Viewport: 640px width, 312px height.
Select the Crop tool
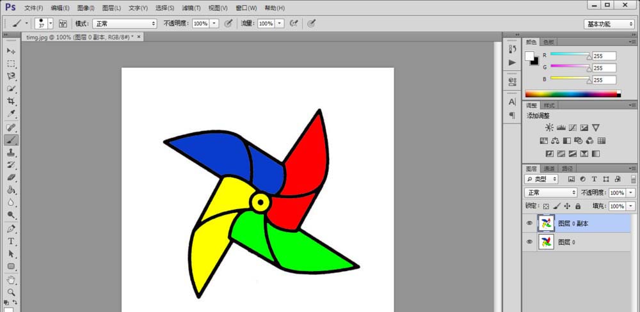tap(11, 102)
